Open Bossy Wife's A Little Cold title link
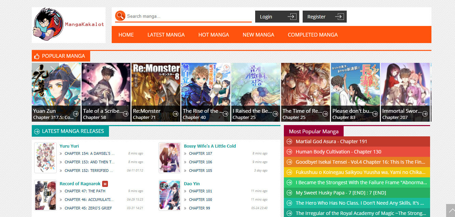This screenshot has height=217, width=455. coord(210,146)
